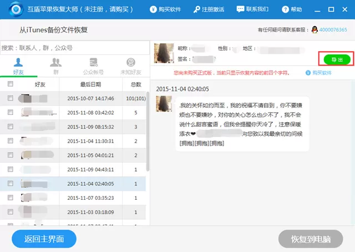Check the row dated 2015-10-07 14:17:46

[x=10, y=98]
